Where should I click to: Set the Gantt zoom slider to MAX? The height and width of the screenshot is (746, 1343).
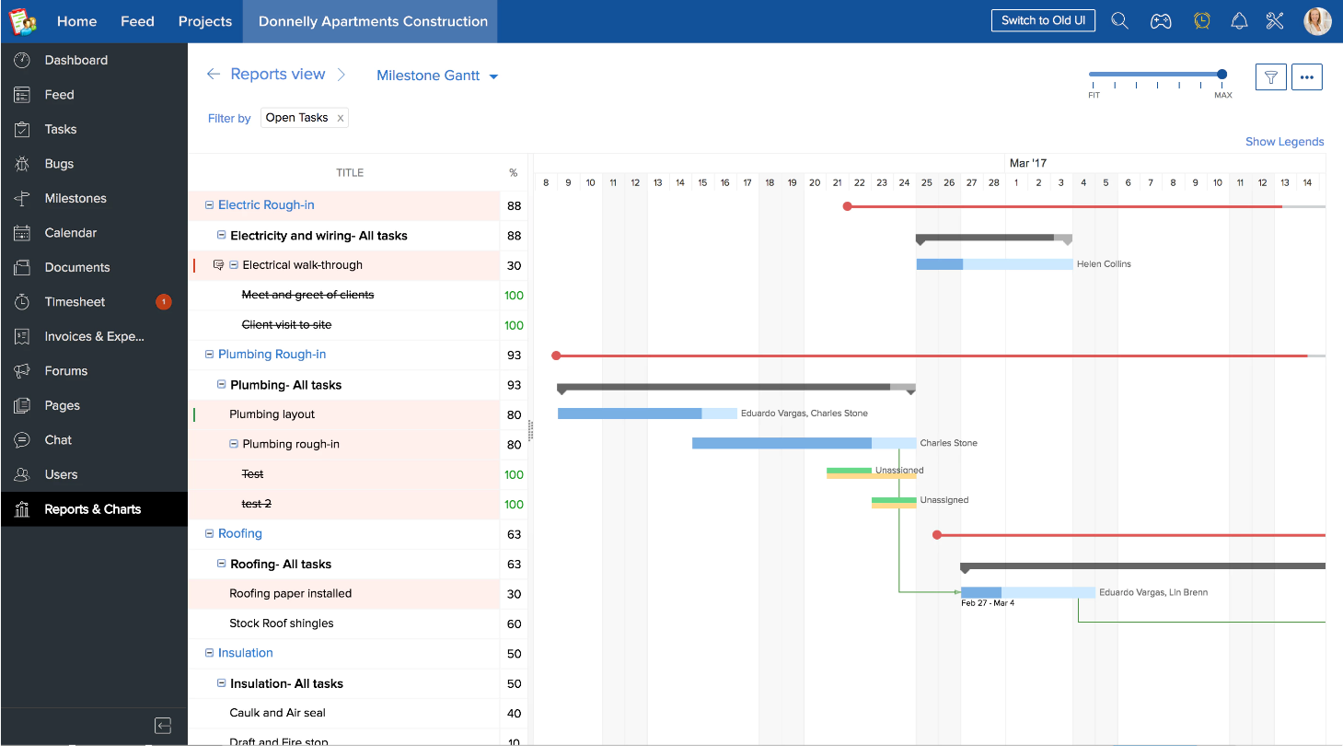pos(1221,75)
